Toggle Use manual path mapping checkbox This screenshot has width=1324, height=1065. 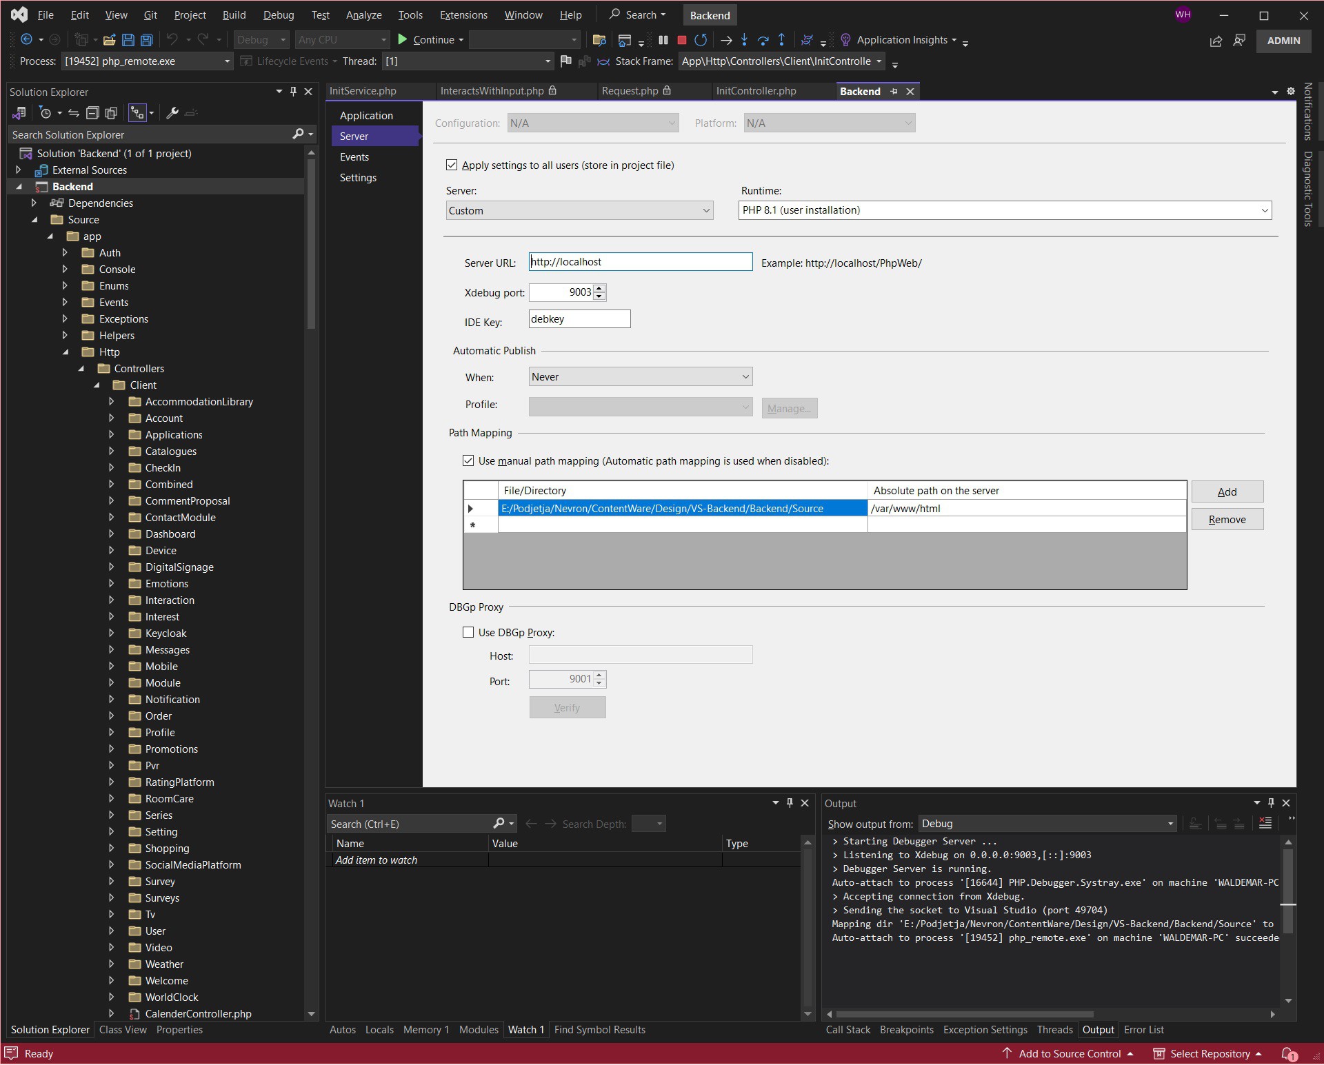coord(468,461)
